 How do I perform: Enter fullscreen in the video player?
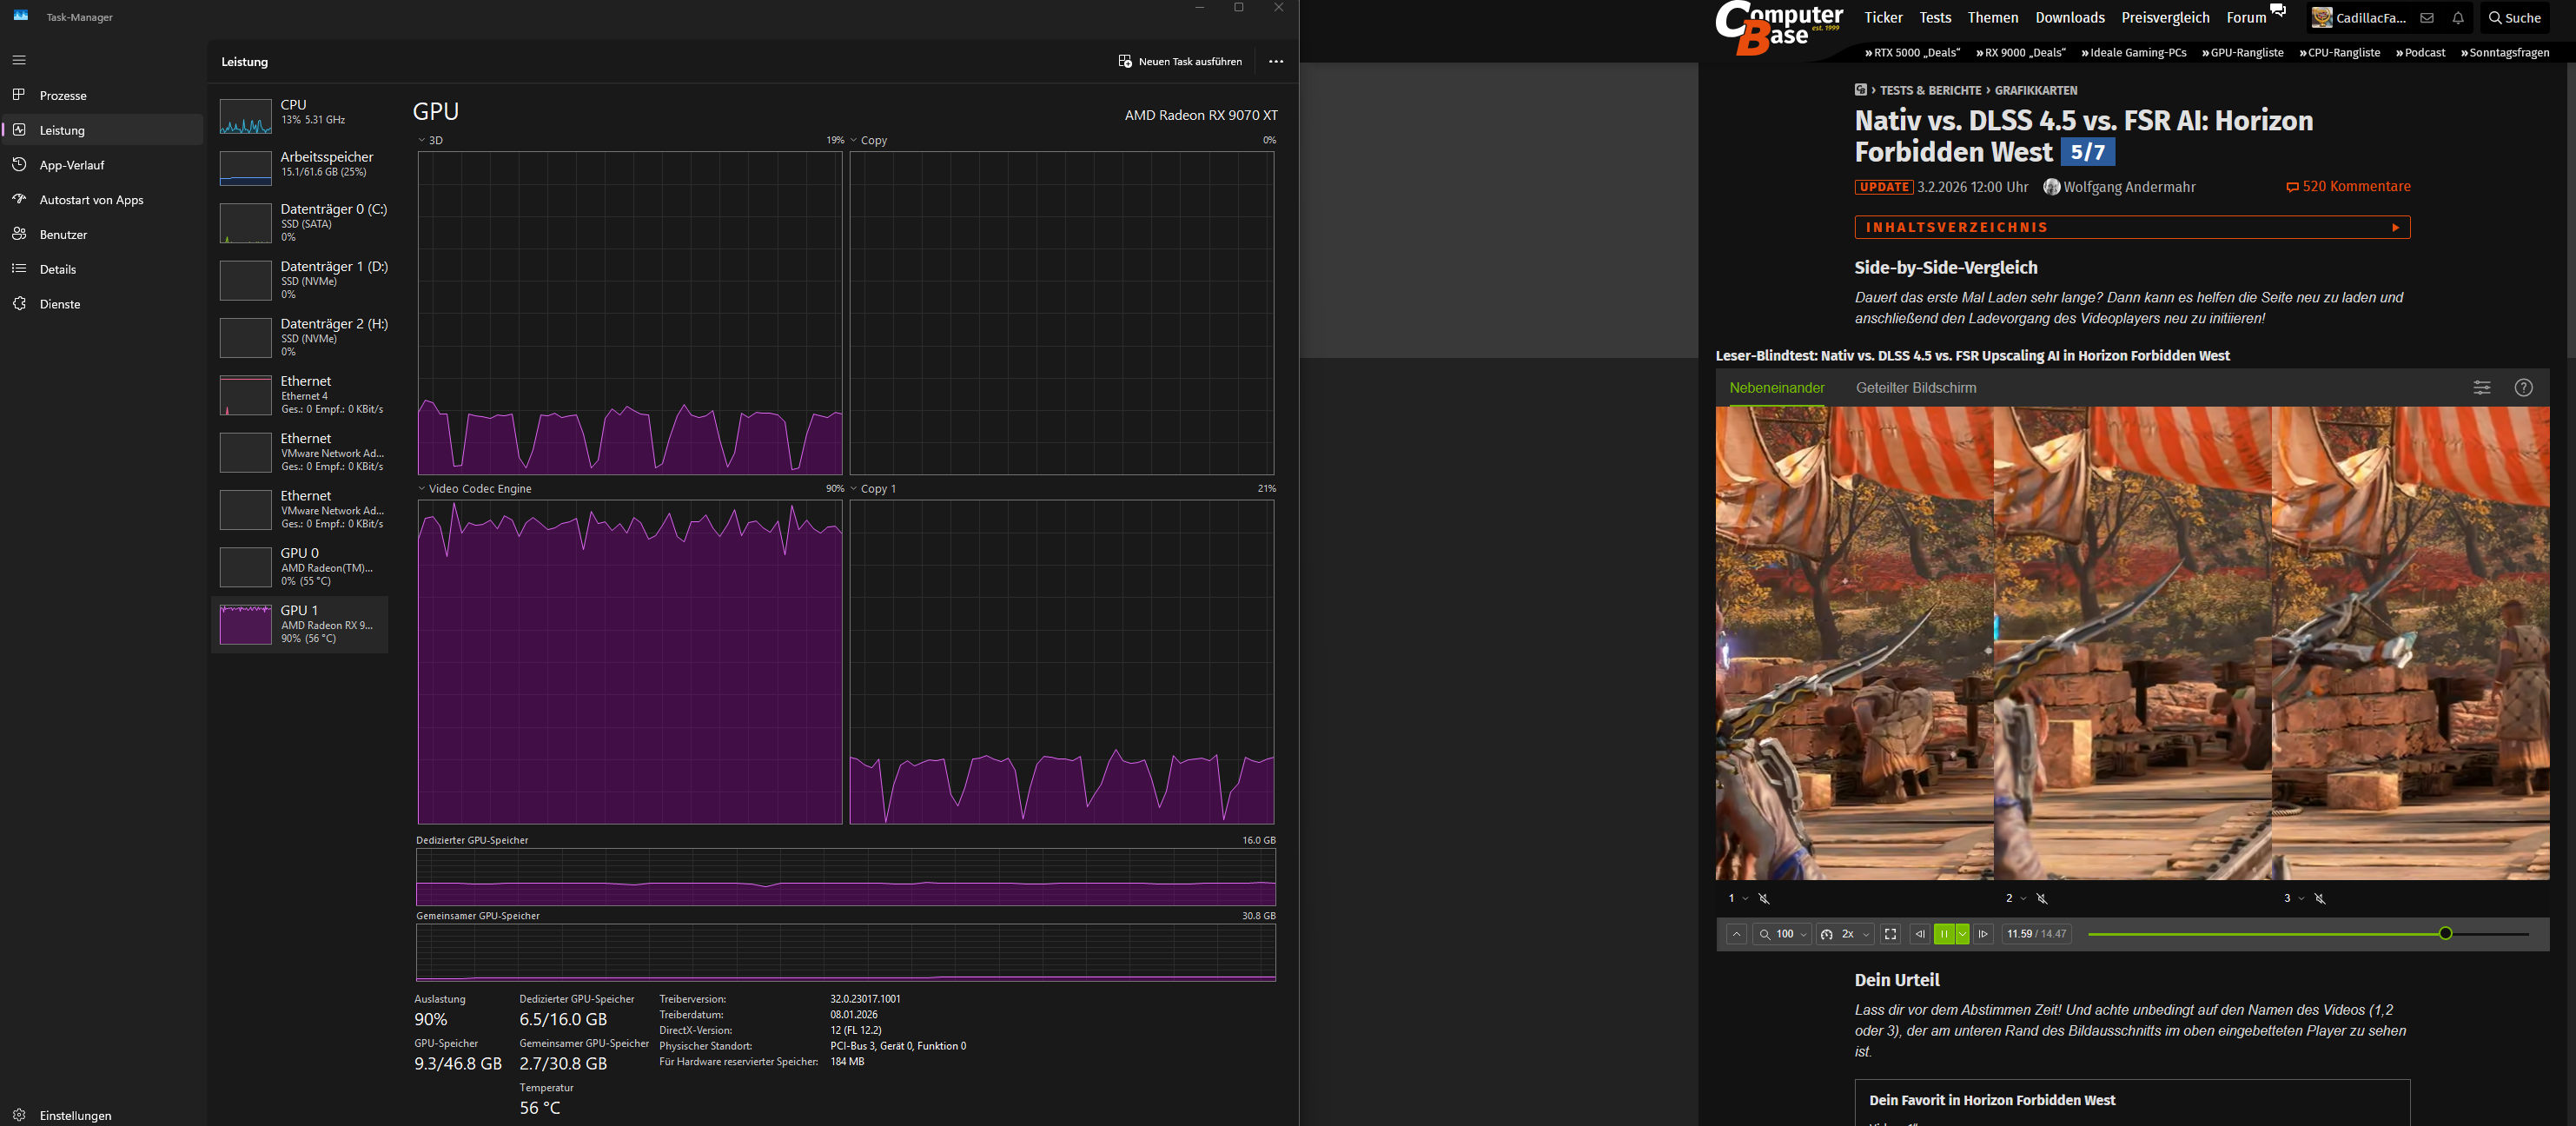coord(1890,934)
